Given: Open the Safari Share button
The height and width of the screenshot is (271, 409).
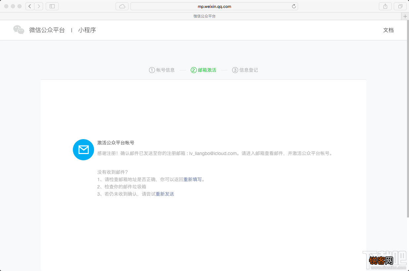Looking at the screenshot, I should pos(385,6).
